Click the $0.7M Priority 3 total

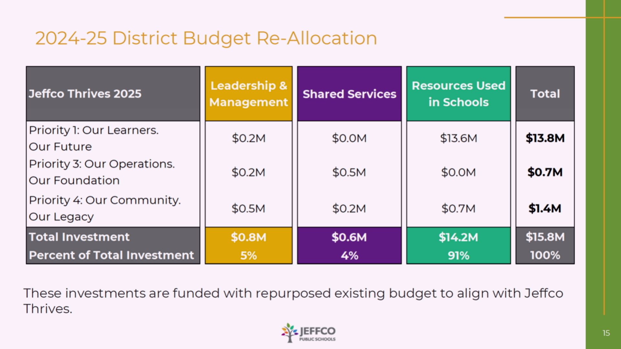pos(545,172)
